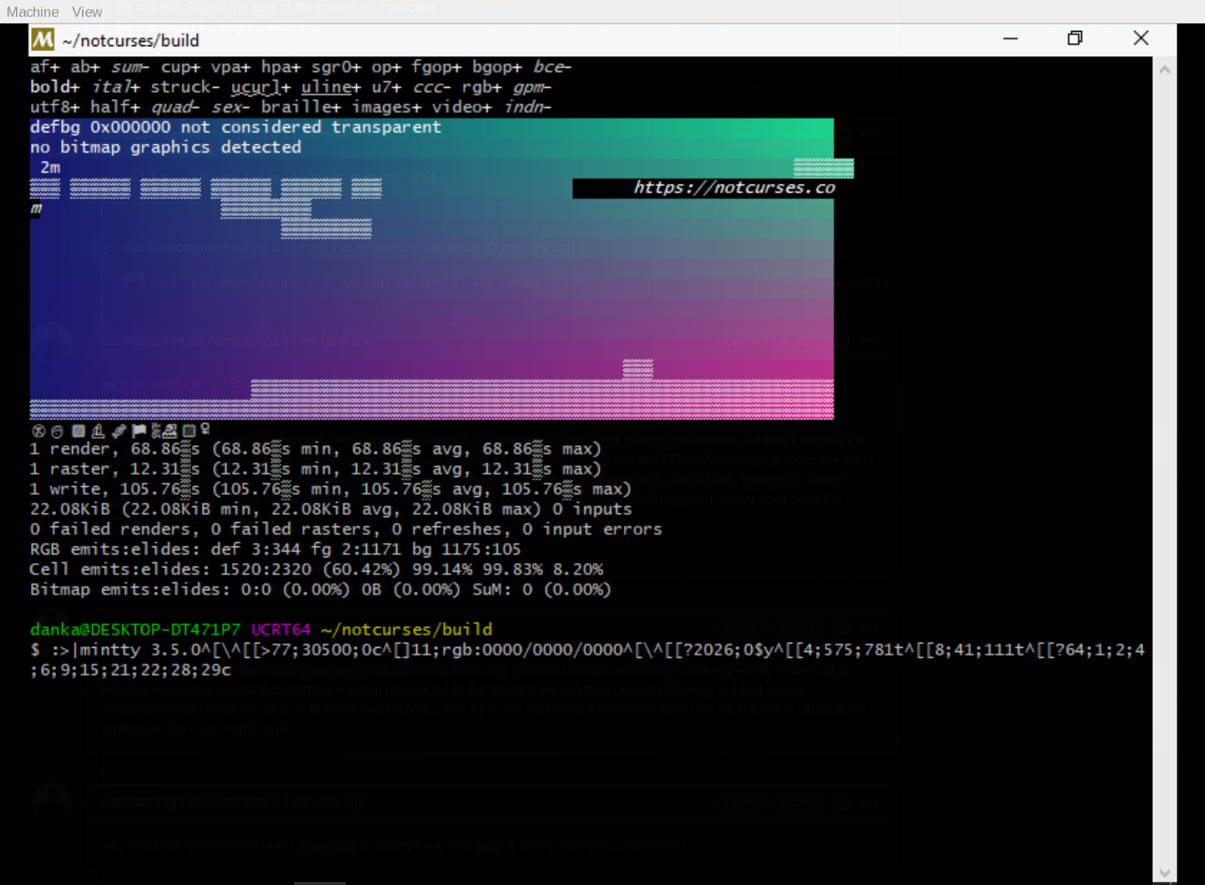Click the magenta UCRT64 label in the prompt

(x=281, y=629)
